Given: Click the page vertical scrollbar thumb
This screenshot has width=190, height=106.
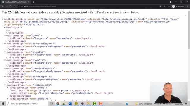Looking at the screenshot, I should coord(189,30).
